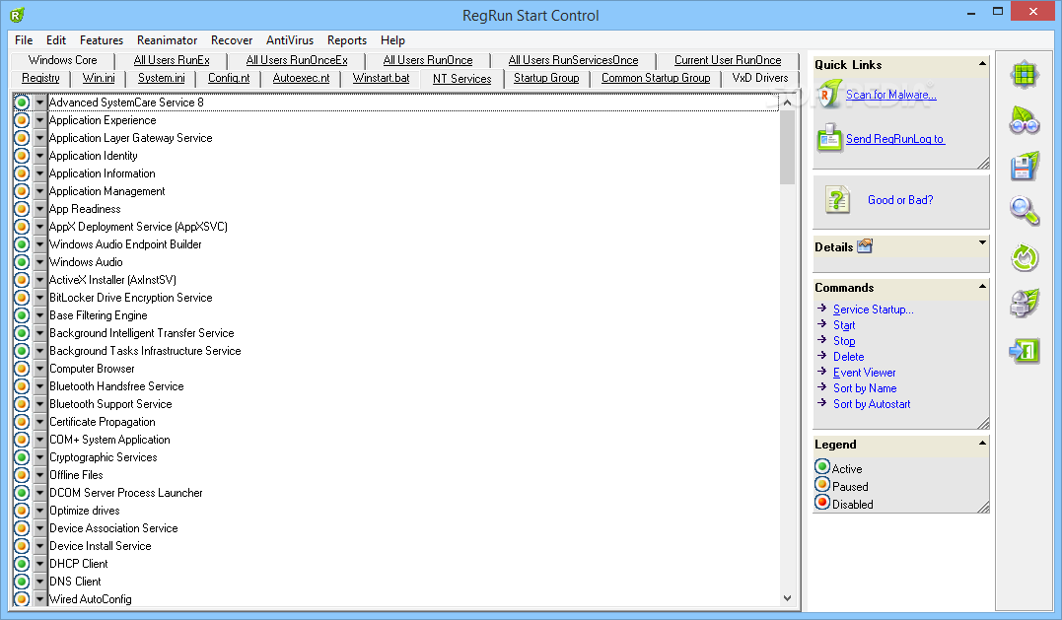Switch to the Windows Core tab
This screenshot has width=1062, height=620.
coord(63,60)
